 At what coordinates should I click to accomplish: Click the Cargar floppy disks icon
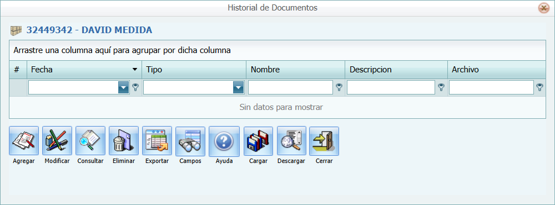[259, 141]
